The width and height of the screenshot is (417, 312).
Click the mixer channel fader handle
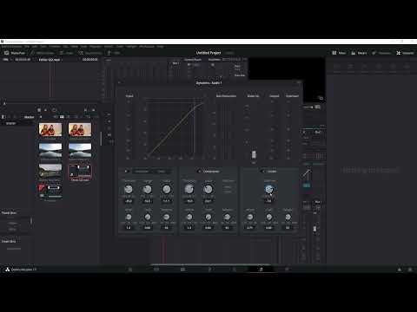tap(314, 229)
